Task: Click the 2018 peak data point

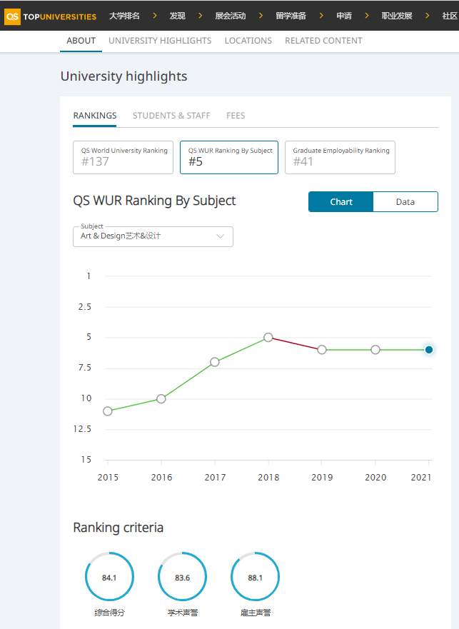Action: (268, 338)
